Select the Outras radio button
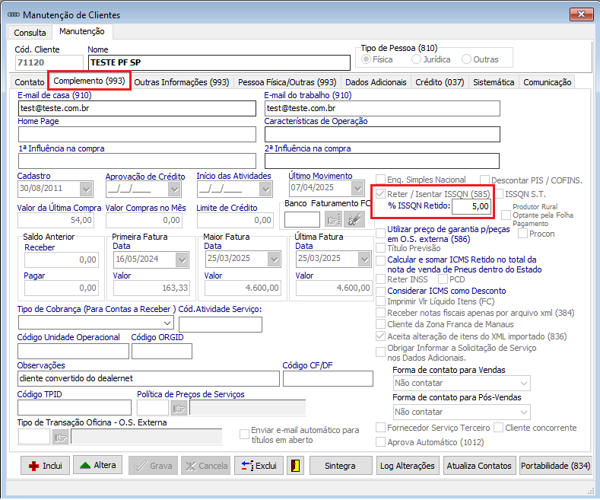This screenshot has height=500, width=600. [466, 59]
